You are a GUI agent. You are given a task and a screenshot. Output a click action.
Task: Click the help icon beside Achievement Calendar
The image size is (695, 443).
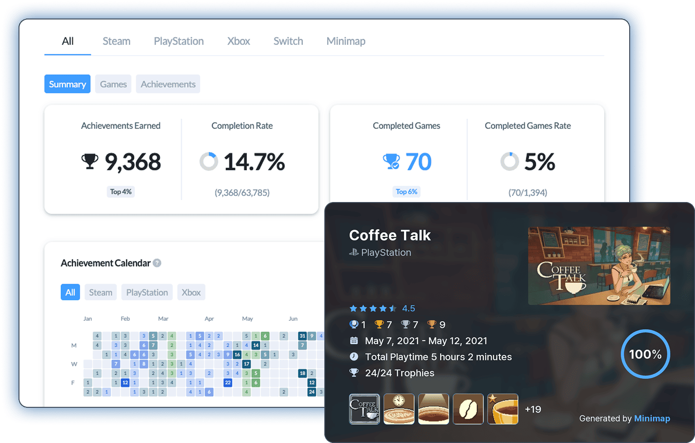[157, 263]
